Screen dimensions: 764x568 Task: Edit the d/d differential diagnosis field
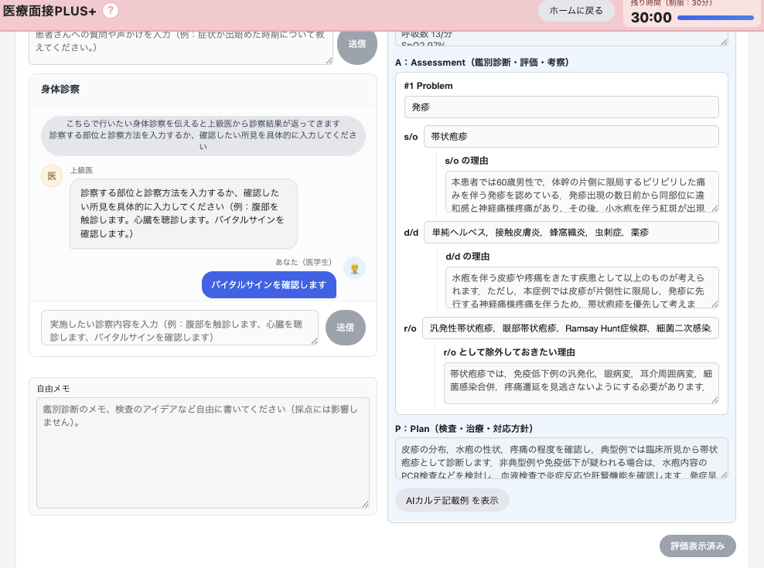tap(571, 233)
